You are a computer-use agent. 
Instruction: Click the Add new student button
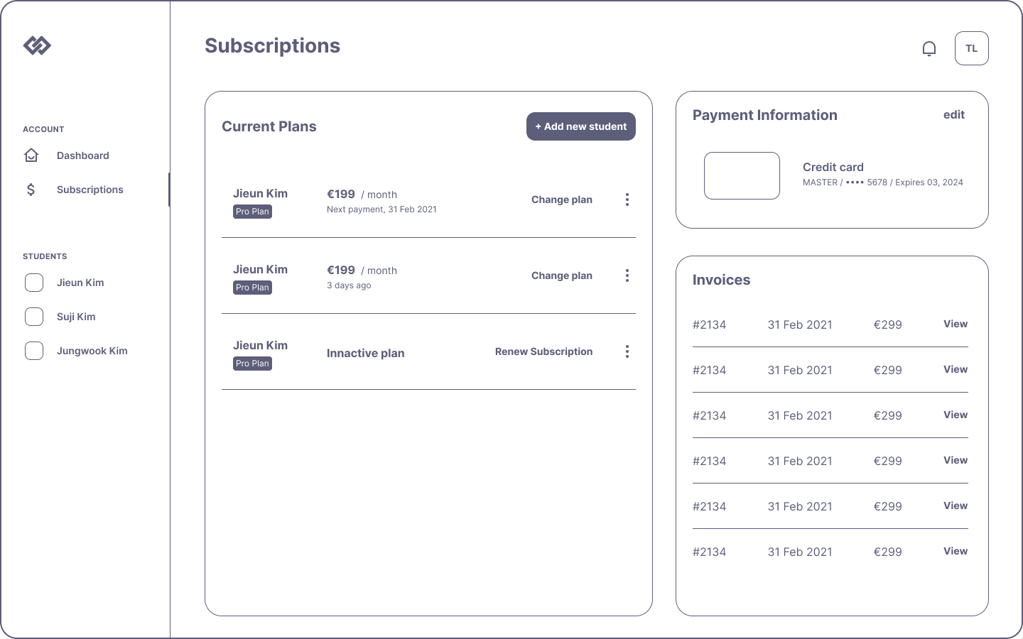tap(580, 126)
